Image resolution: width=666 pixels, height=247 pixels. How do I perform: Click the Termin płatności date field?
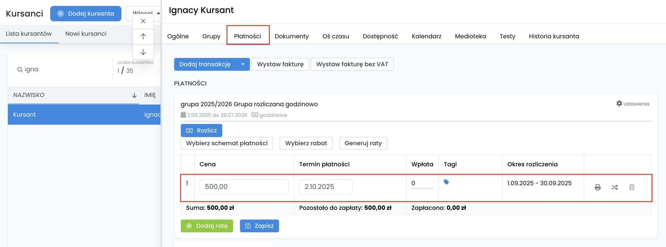(325, 187)
